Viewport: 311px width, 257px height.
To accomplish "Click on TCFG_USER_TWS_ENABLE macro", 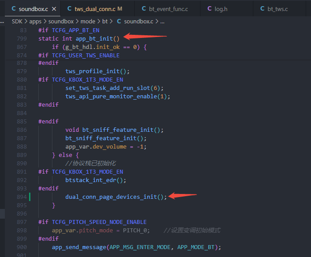I will 86,56.
